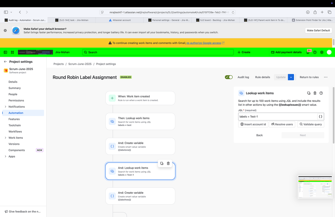The image size is (335, 217).
Task: Click the Jira Search field
Action: (x=158, y=52)
